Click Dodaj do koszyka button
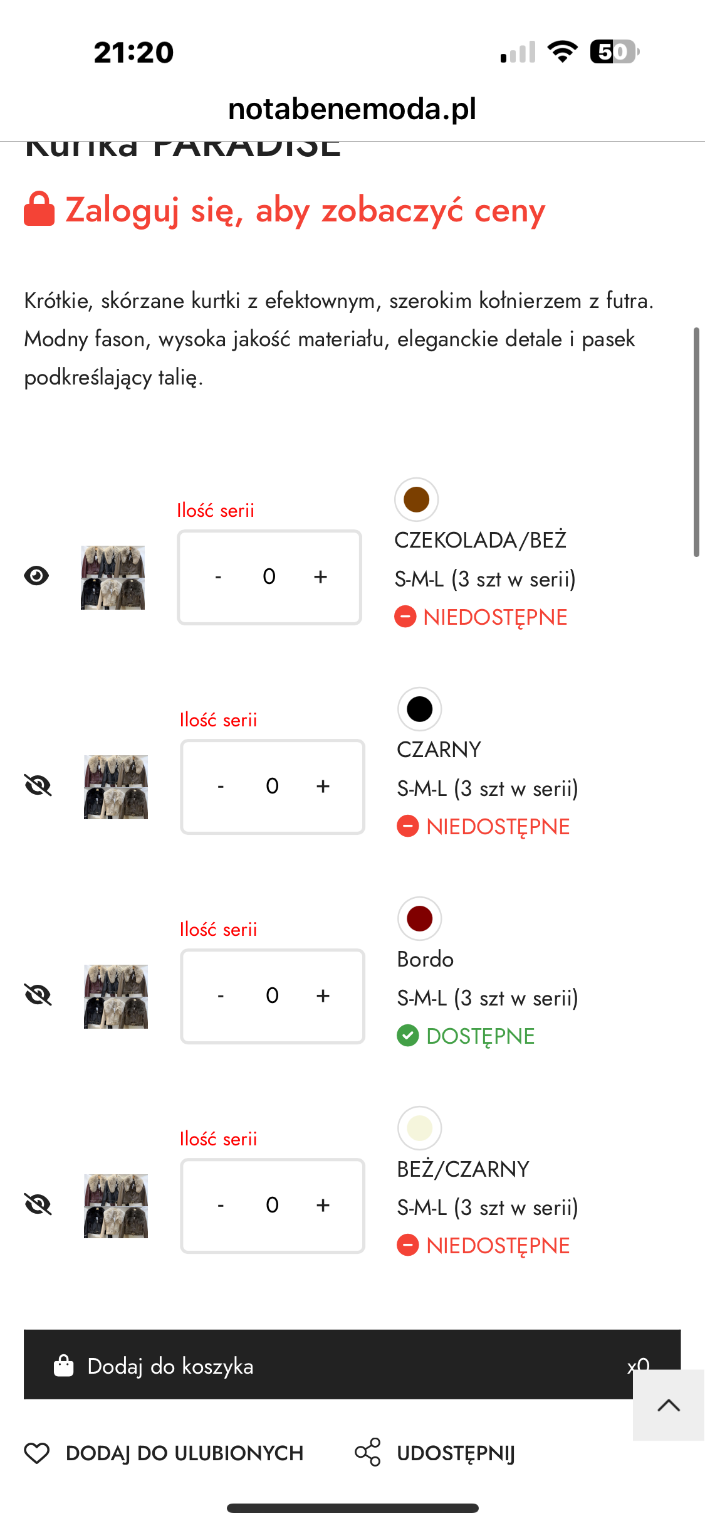The height and width of the screenshot is (1528, 705). click(352, 1364)
